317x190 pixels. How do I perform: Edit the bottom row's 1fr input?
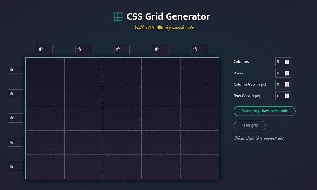point(15,166)
